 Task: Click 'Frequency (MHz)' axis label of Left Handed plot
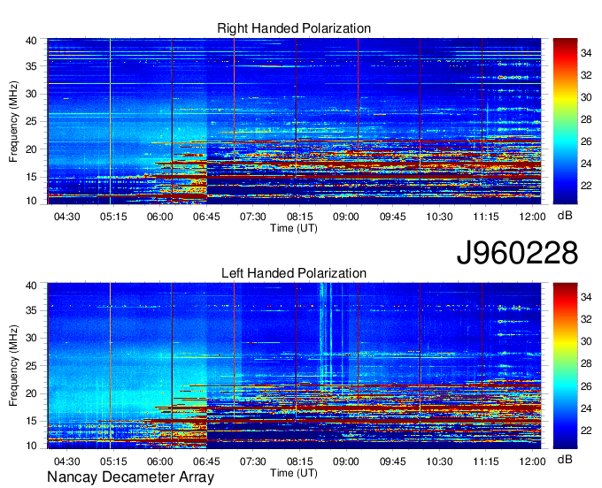(x=13, y=366)
